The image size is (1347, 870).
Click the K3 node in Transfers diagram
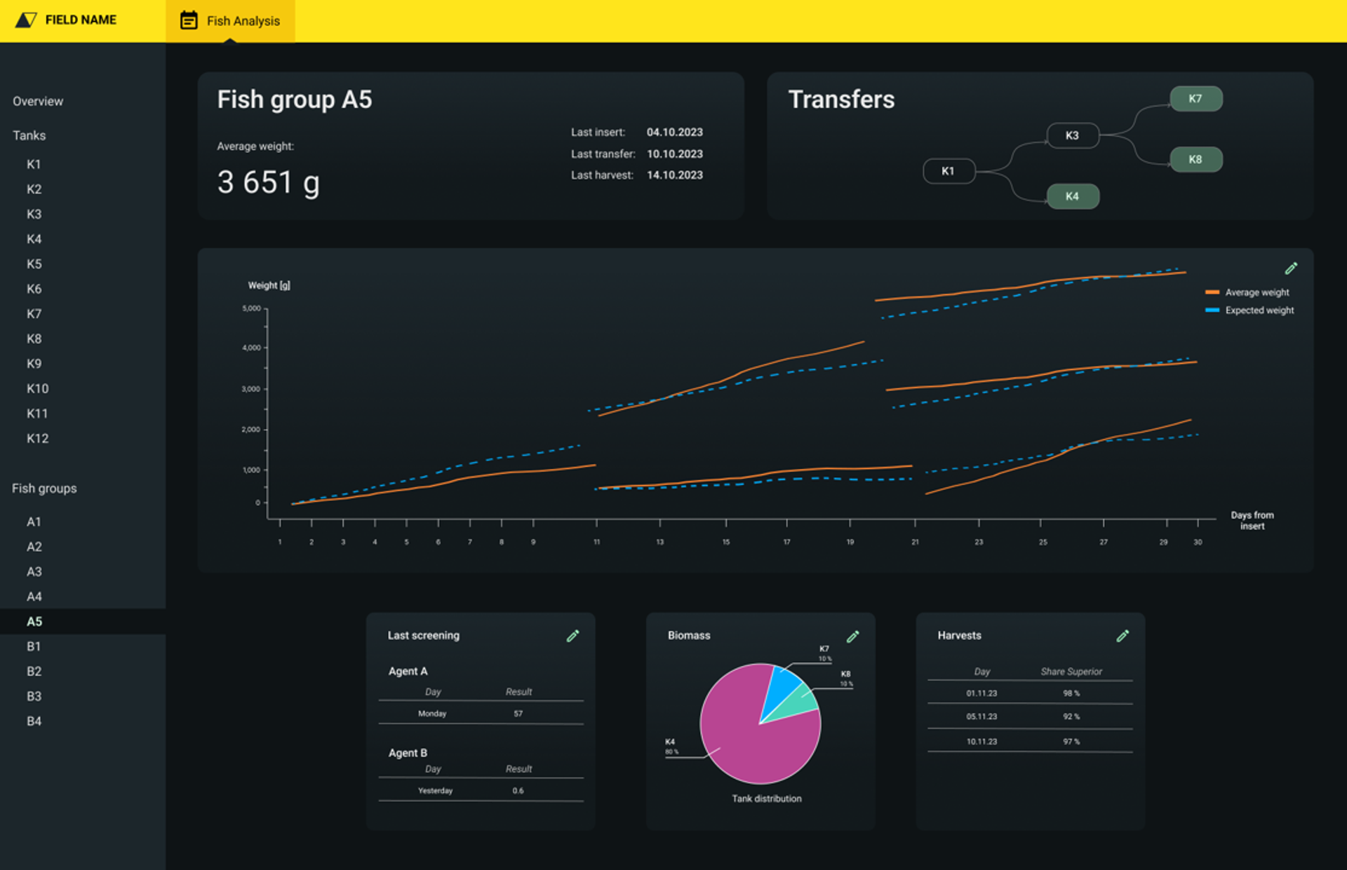point(1073,135)
